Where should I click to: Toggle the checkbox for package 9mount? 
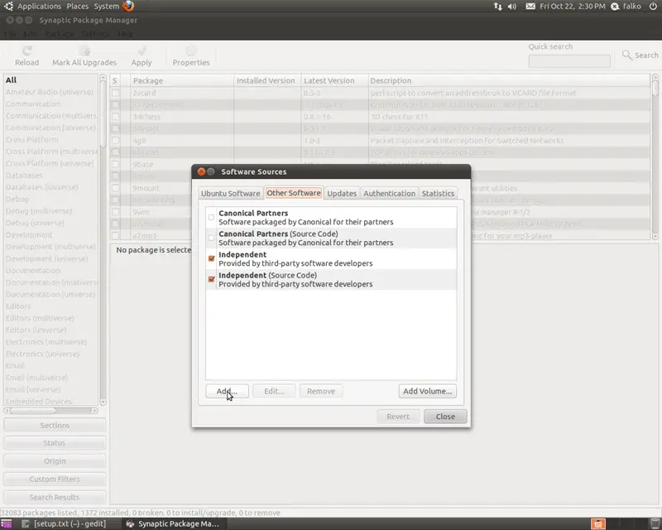click(115, 188)
